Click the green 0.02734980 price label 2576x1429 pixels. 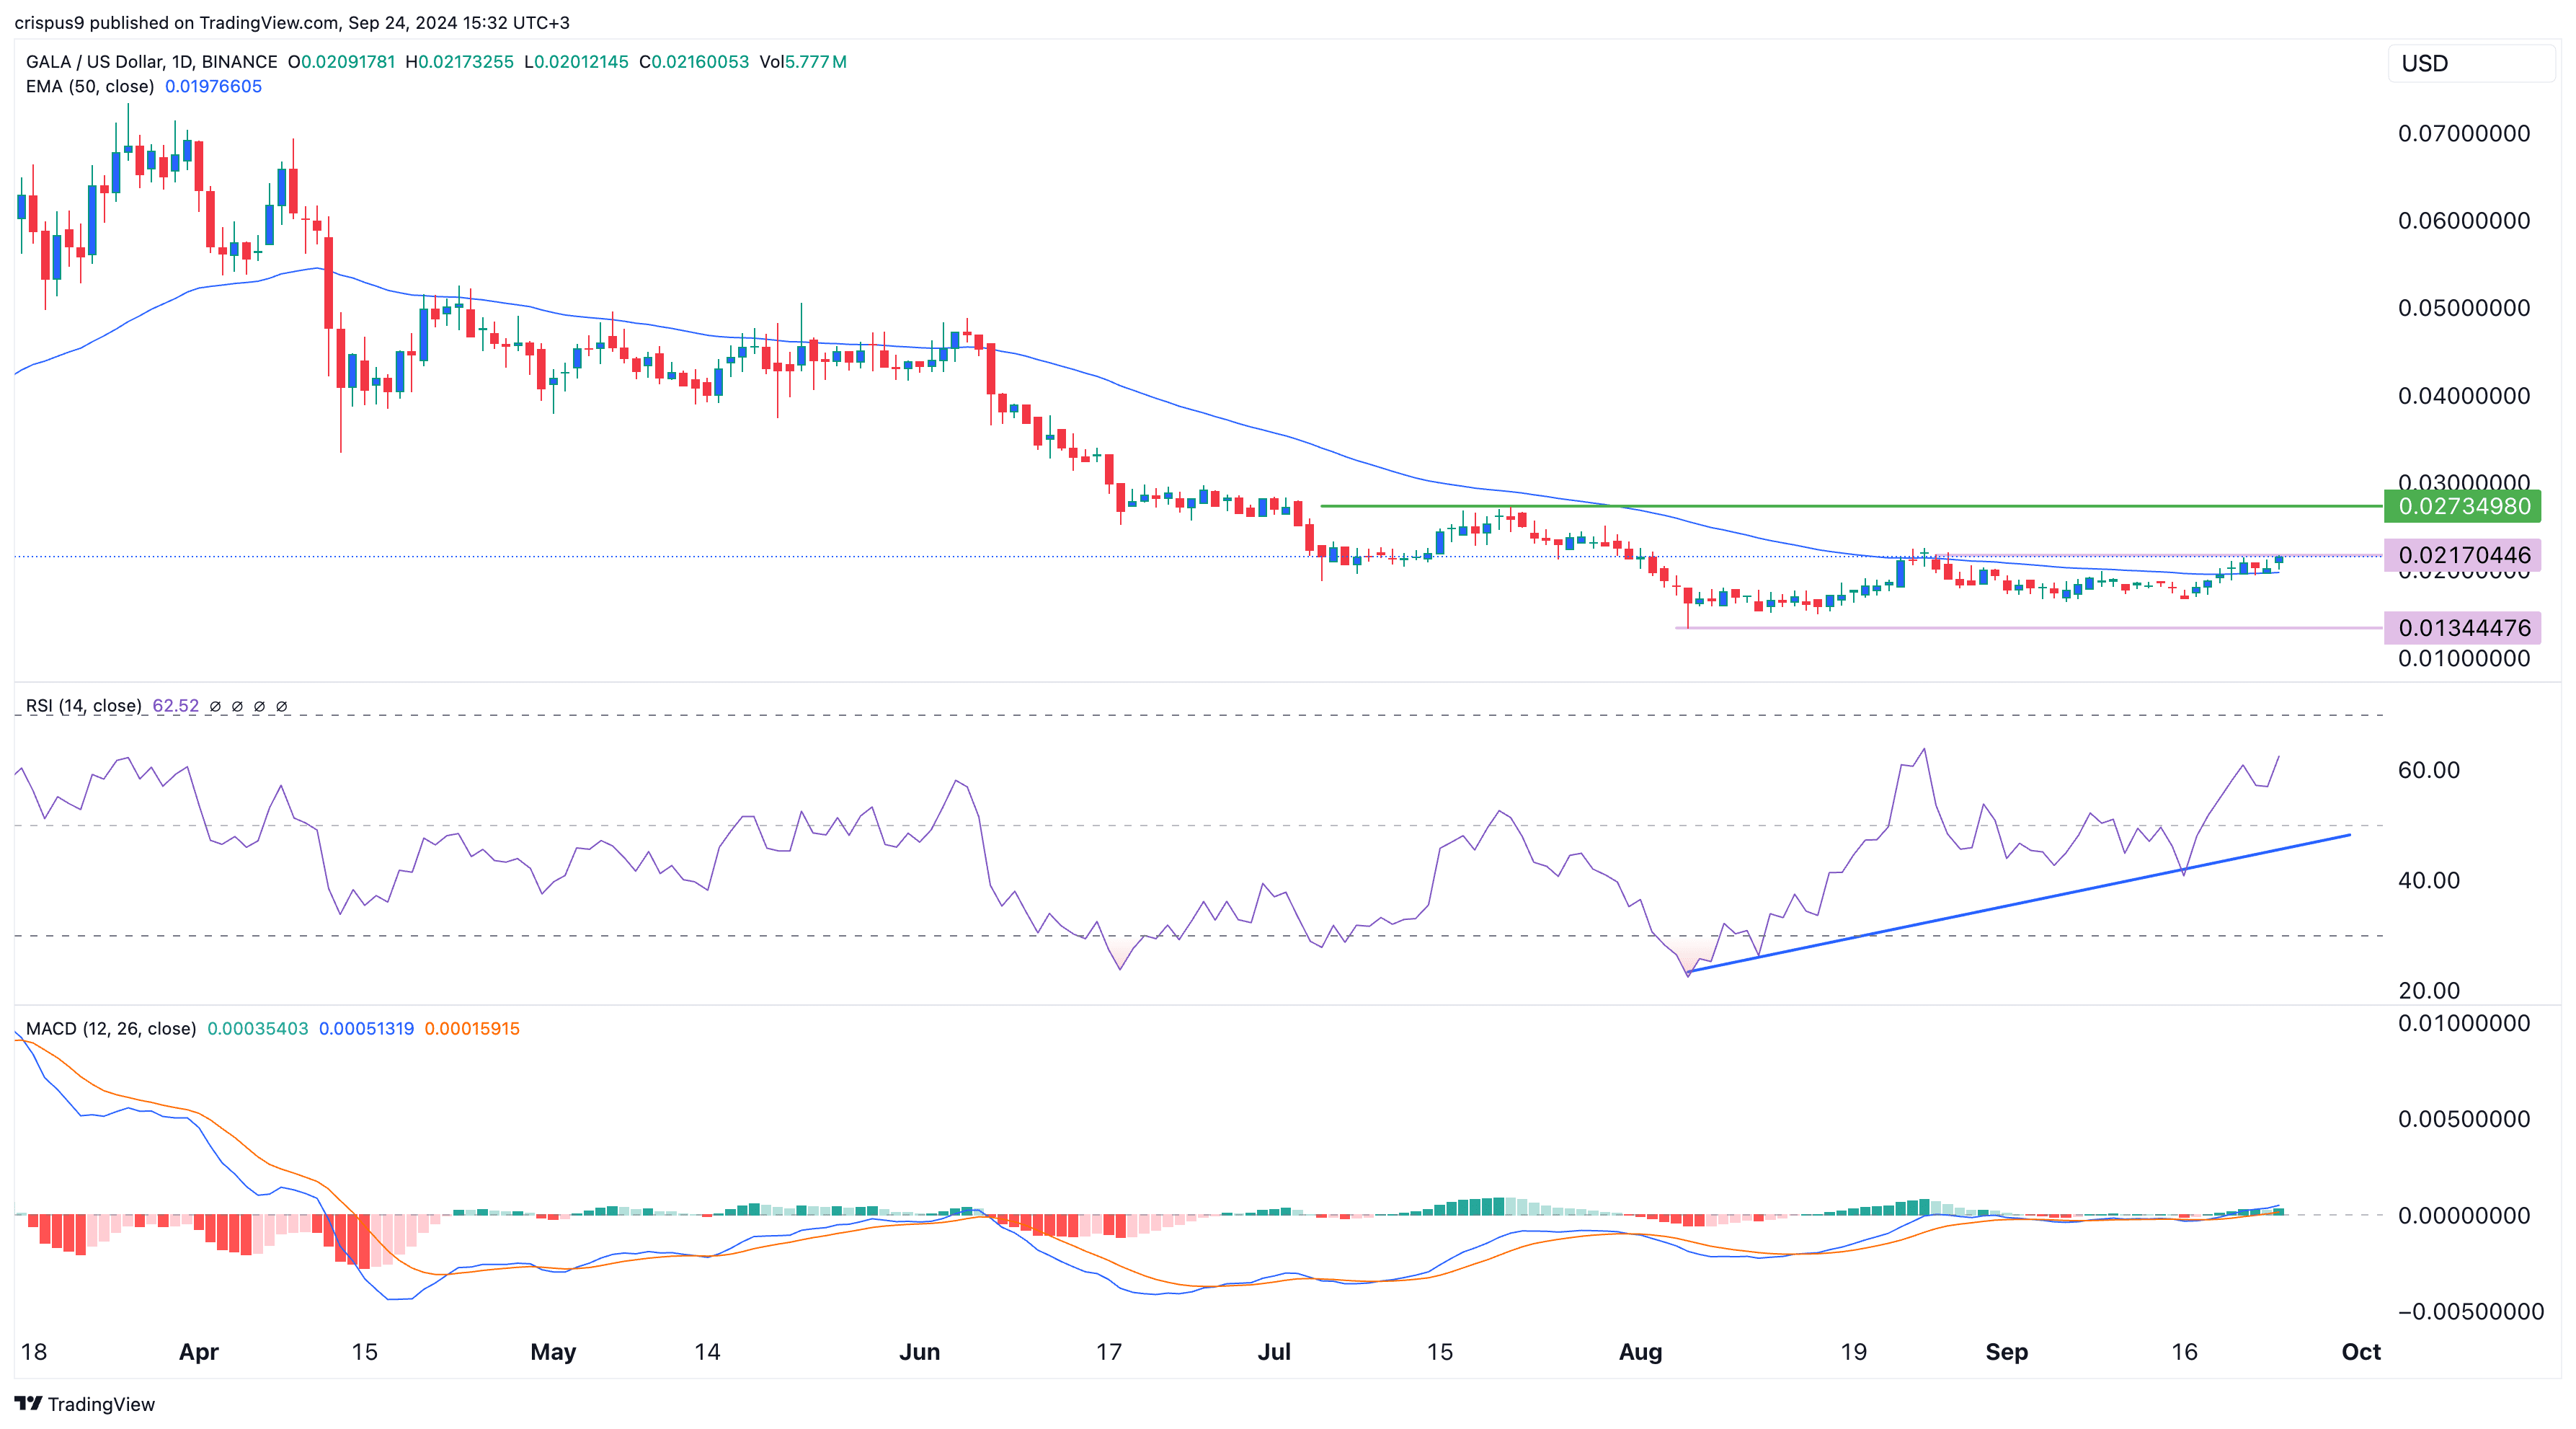[2464, 506]
